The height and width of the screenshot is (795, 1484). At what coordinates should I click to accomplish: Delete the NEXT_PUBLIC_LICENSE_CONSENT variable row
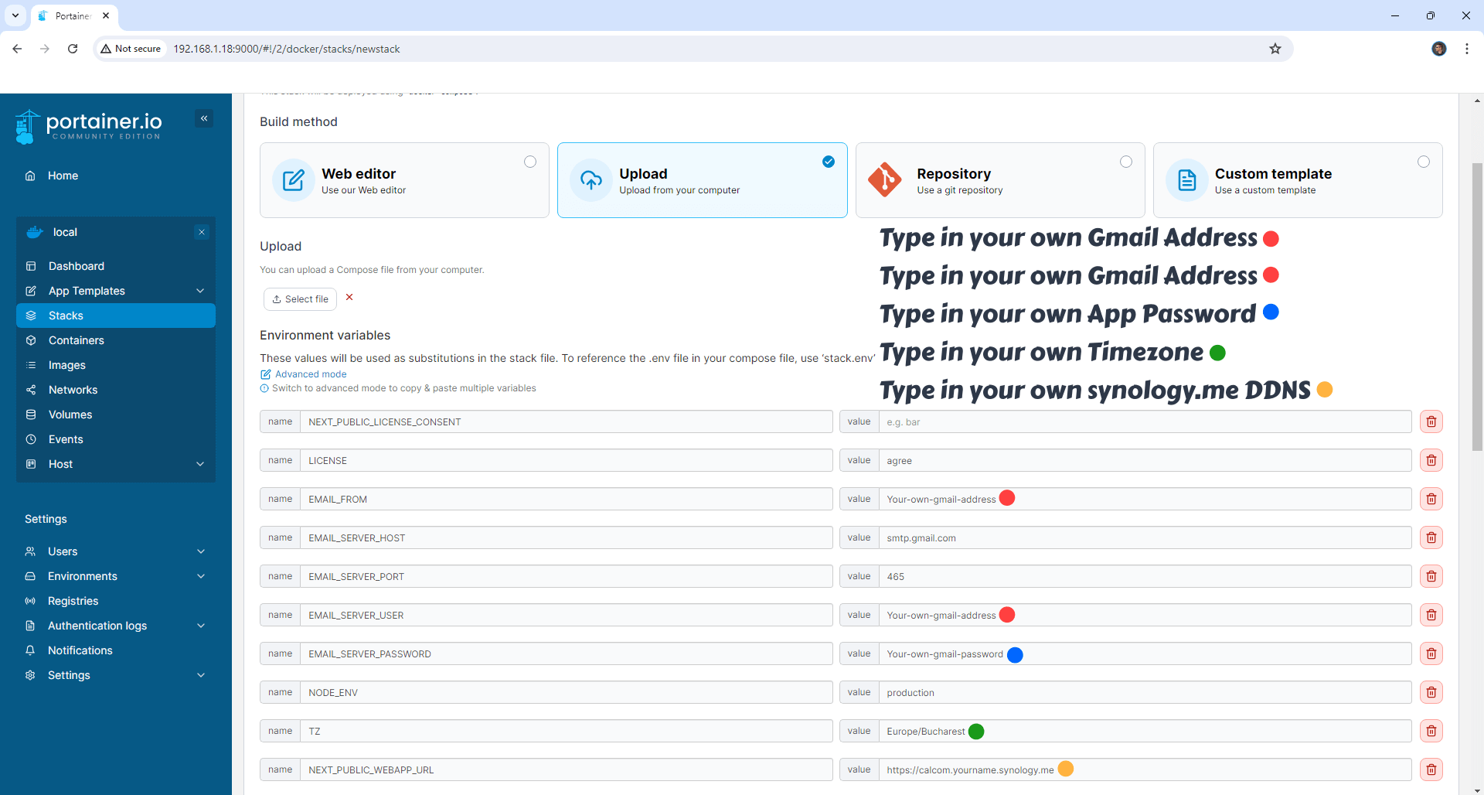(x=1431, y=421)
